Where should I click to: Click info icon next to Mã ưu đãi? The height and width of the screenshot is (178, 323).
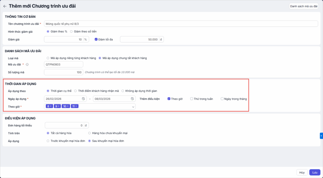coord(27,65)
